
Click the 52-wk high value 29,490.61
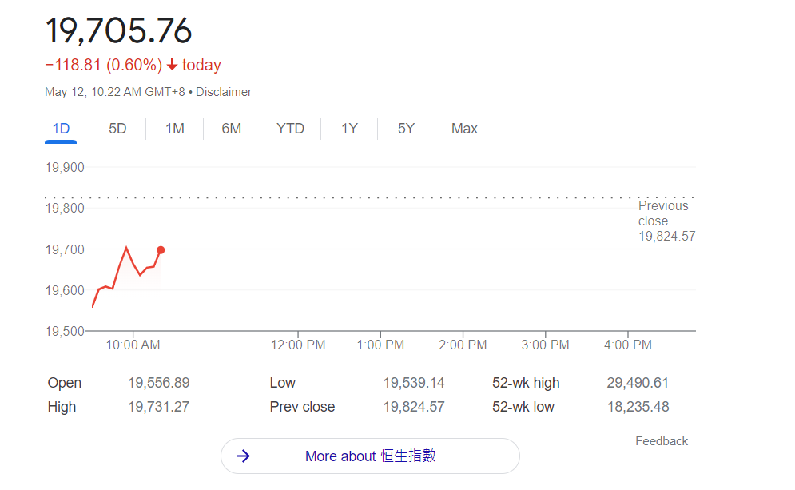click(x=638, y=383)
